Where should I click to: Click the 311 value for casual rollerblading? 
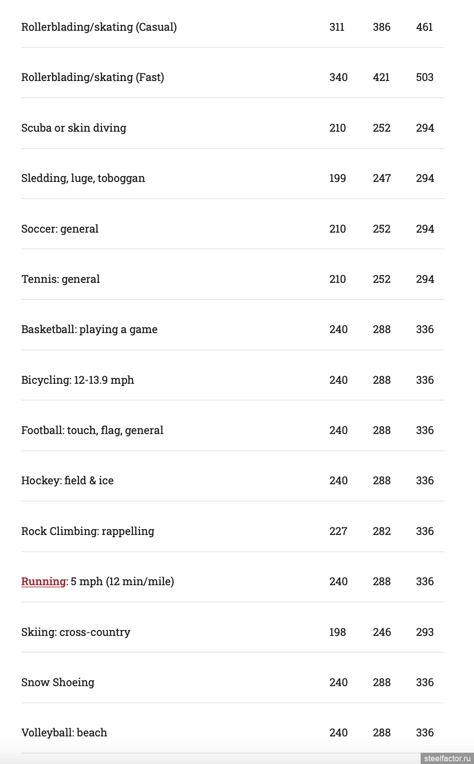click(x=337, y=27)
